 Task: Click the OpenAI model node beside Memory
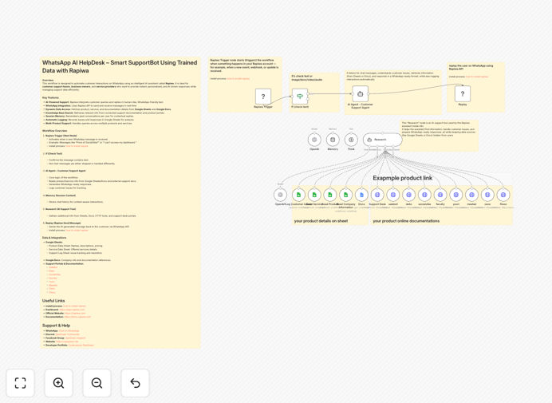click(314, 140)
